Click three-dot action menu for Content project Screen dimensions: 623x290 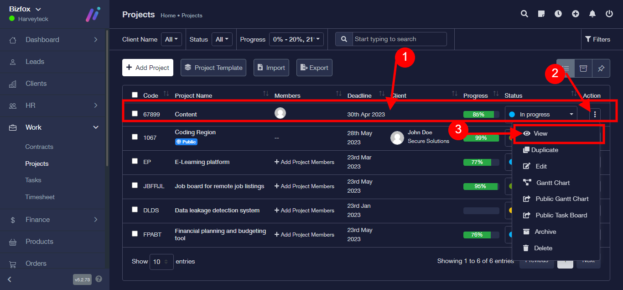tap(595, 115)
